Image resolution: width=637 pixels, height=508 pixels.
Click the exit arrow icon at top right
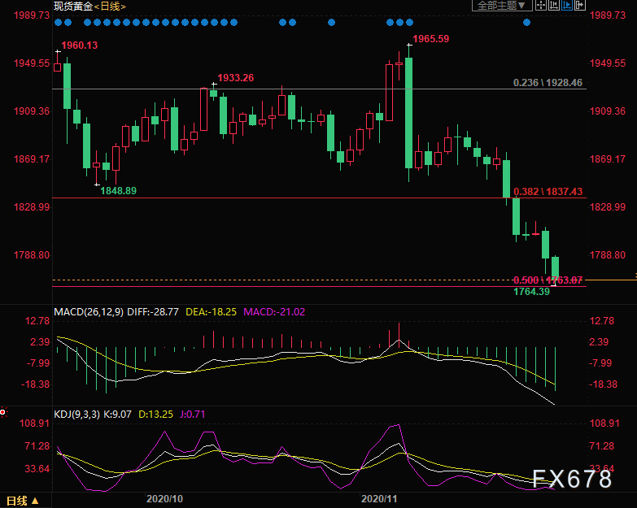pyautogui.click(x=579, y=6)
